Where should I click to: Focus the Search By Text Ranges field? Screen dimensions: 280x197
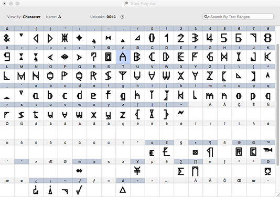238,17
